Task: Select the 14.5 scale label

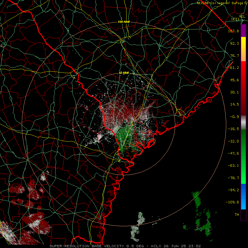Action: pyautogui.click(x=234, y=104)
